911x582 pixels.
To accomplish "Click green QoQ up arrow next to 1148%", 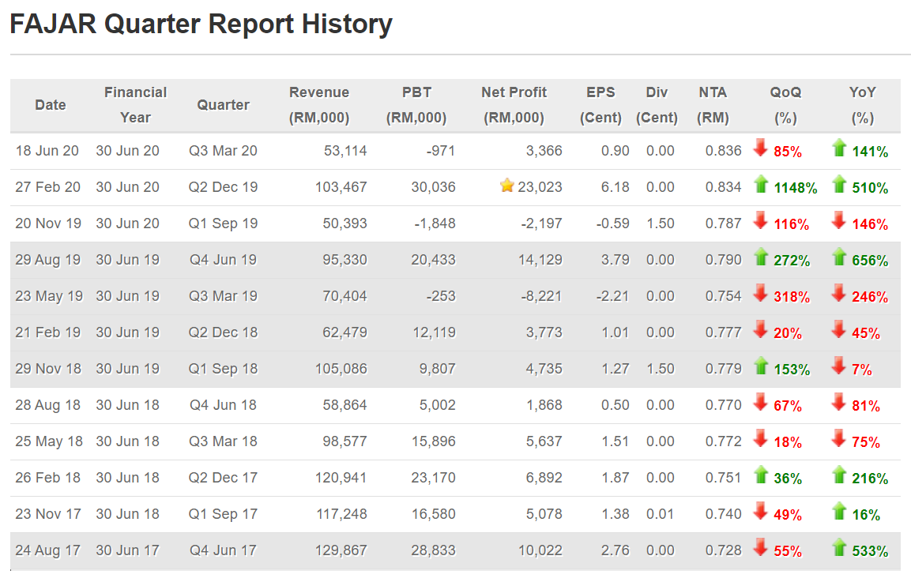I will click(761, 184).
